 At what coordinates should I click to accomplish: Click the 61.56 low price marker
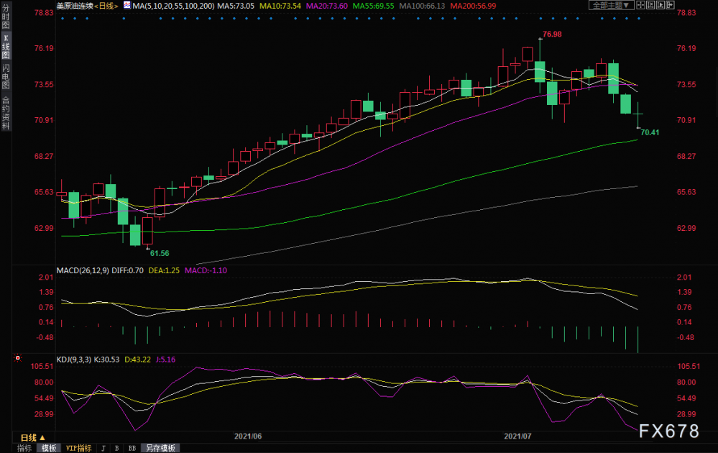[x=160, y=253]
